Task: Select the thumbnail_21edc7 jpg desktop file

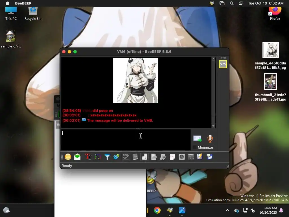Action: [270, 87]
